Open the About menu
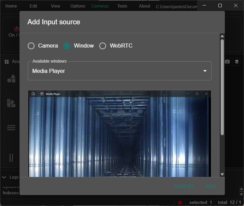Image resolution: width=244 pixels, height=206 pixels. pos(144,6)
